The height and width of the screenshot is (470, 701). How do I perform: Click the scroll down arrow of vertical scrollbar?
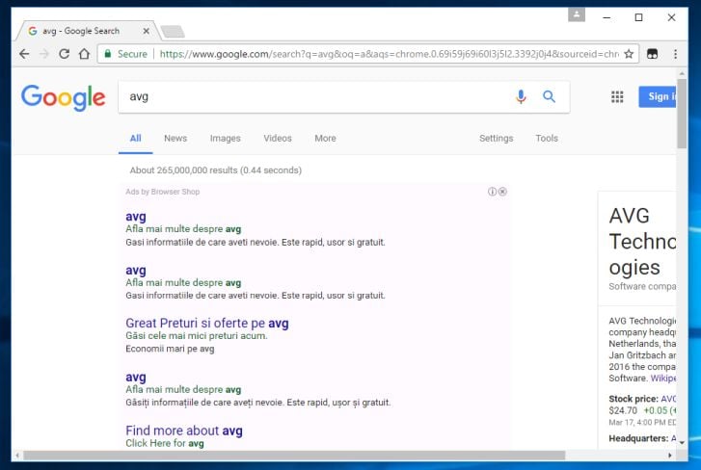[x=682, y=442]
